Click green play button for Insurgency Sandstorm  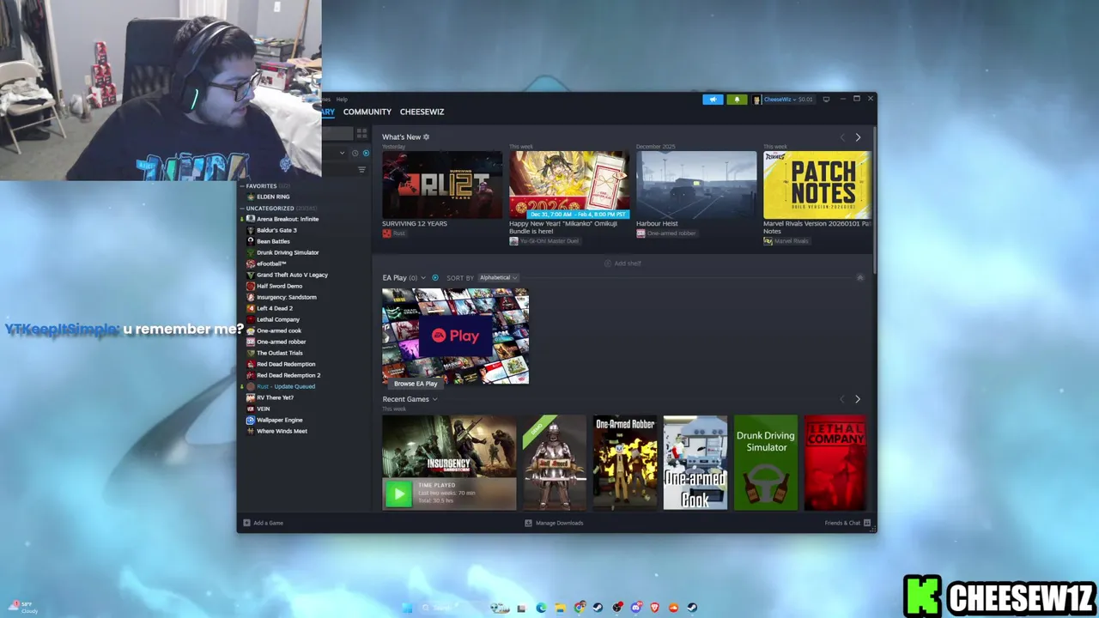click(398, 494)
